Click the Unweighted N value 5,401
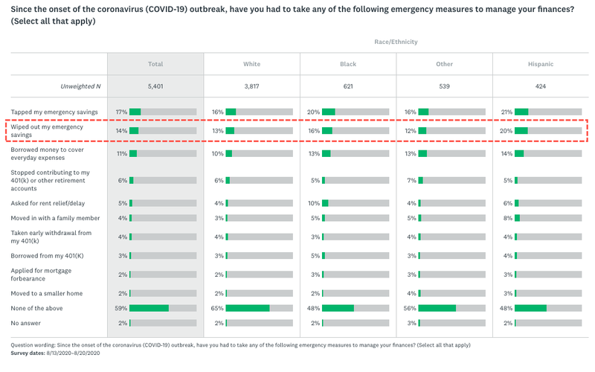 155,86
